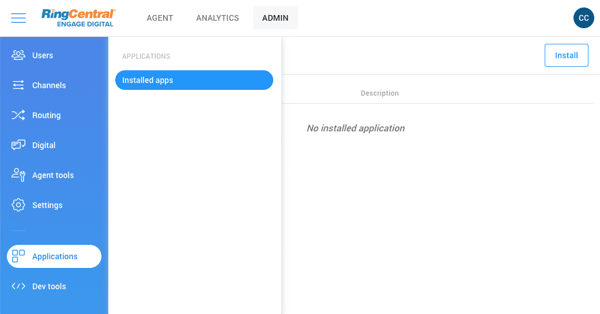Click the Description column header

click(x=379, y=93)
